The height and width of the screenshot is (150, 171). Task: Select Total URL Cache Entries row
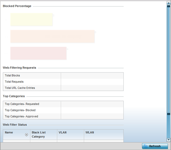click(x=63, y=88)
